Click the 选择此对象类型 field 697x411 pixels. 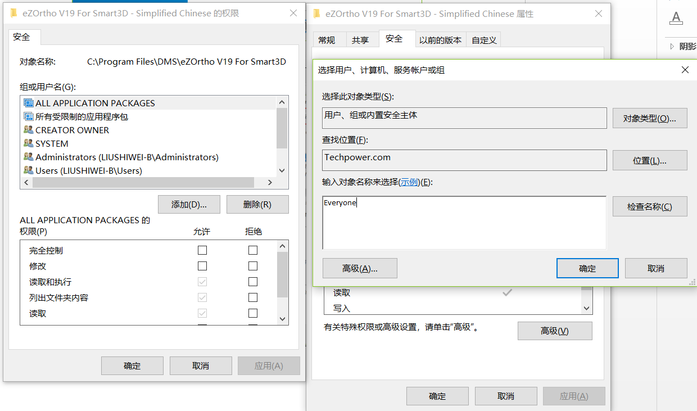(464, 118)
